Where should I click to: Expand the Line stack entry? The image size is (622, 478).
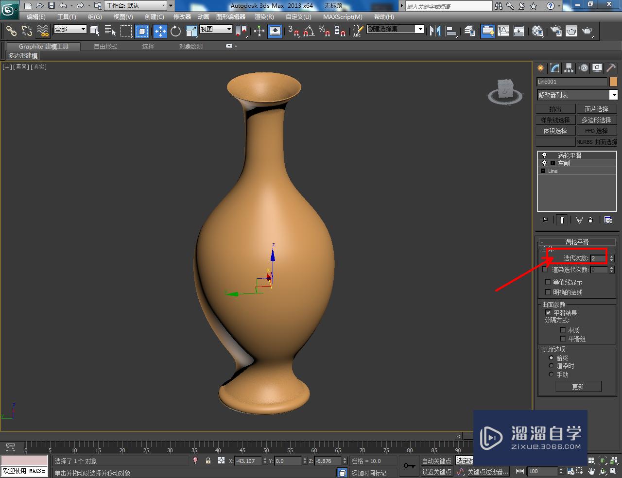pos(543,171)
